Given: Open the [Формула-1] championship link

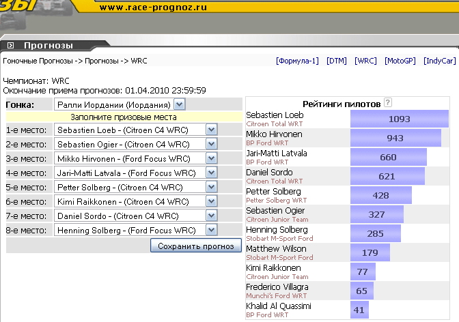Looking at the screenshot, I should 297,61.
